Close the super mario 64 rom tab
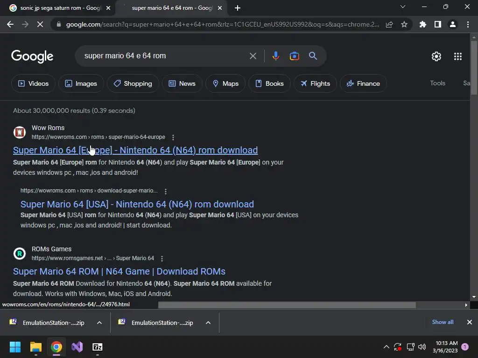The width and height of the screenshot is (478, 358). click(220, 8)
